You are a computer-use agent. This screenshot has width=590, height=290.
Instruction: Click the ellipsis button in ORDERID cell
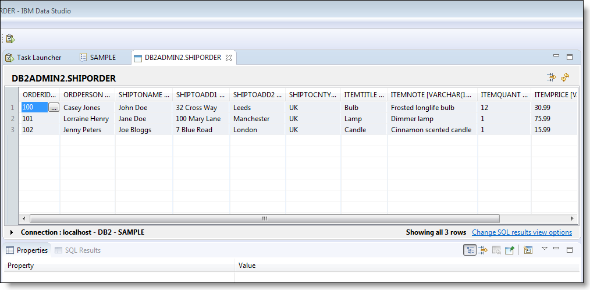54,108
